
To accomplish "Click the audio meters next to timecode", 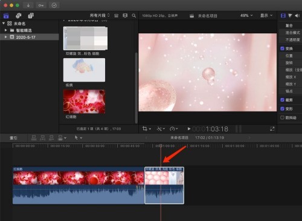I will [x=239, y=129].
